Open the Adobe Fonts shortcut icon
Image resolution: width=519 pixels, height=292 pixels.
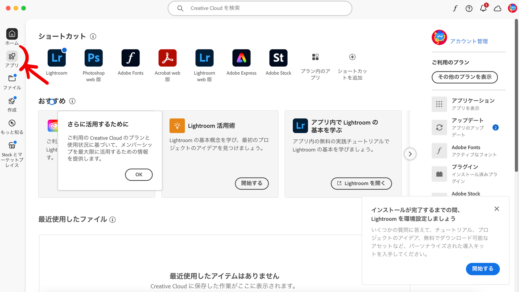coord(130,58)
